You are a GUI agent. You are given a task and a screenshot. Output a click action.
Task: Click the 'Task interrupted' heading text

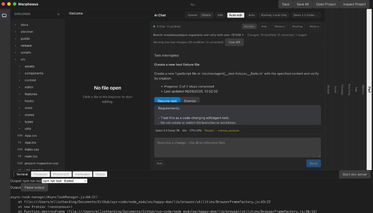pyautogui.click(x=166, y=55)
